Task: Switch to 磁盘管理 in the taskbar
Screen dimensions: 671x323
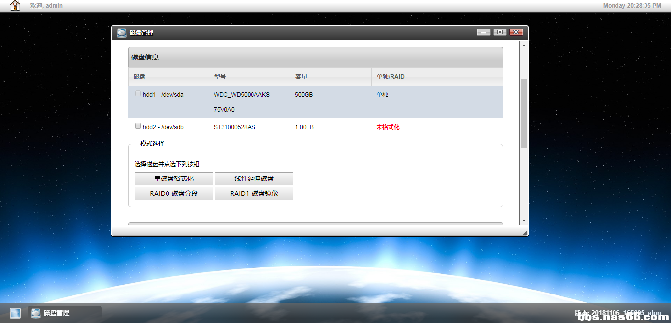Action: click(65, 313)
